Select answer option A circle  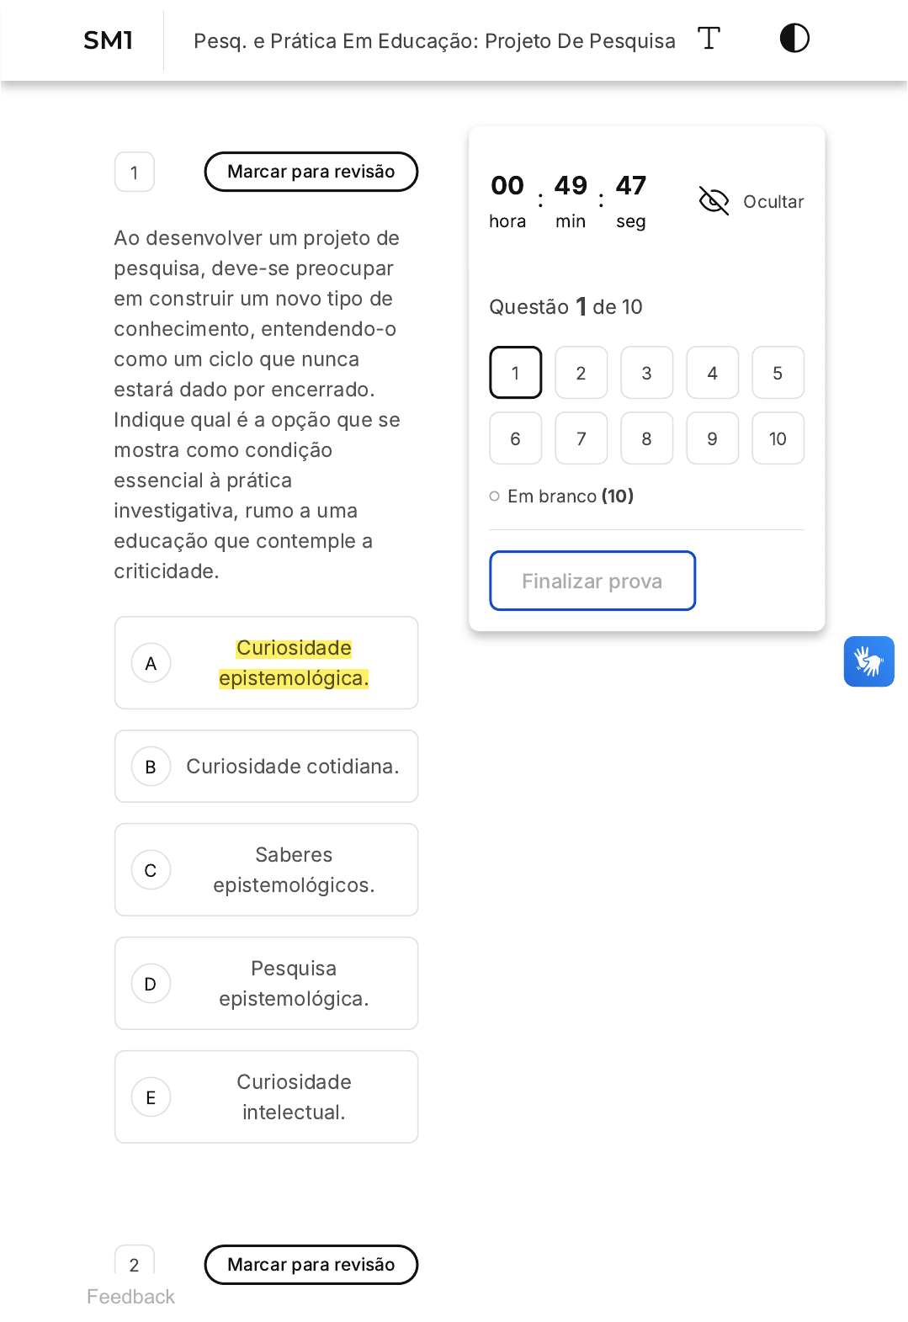tap(151, 663)
